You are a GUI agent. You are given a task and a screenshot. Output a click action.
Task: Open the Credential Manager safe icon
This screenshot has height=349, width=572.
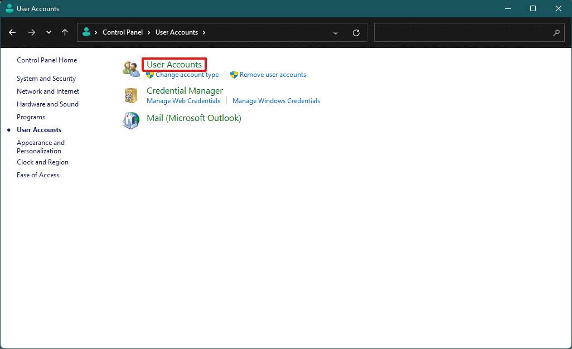click(x=131, y=95)
